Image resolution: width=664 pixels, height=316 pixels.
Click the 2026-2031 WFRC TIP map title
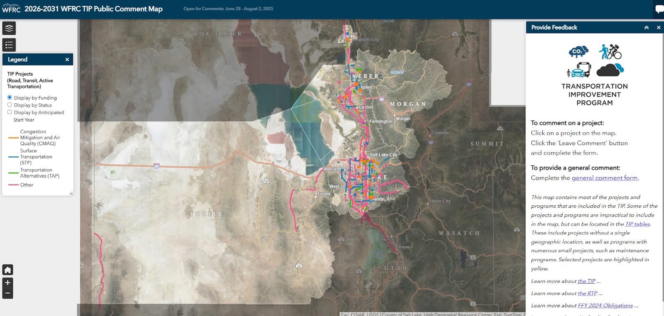click(x=93, y=9)
